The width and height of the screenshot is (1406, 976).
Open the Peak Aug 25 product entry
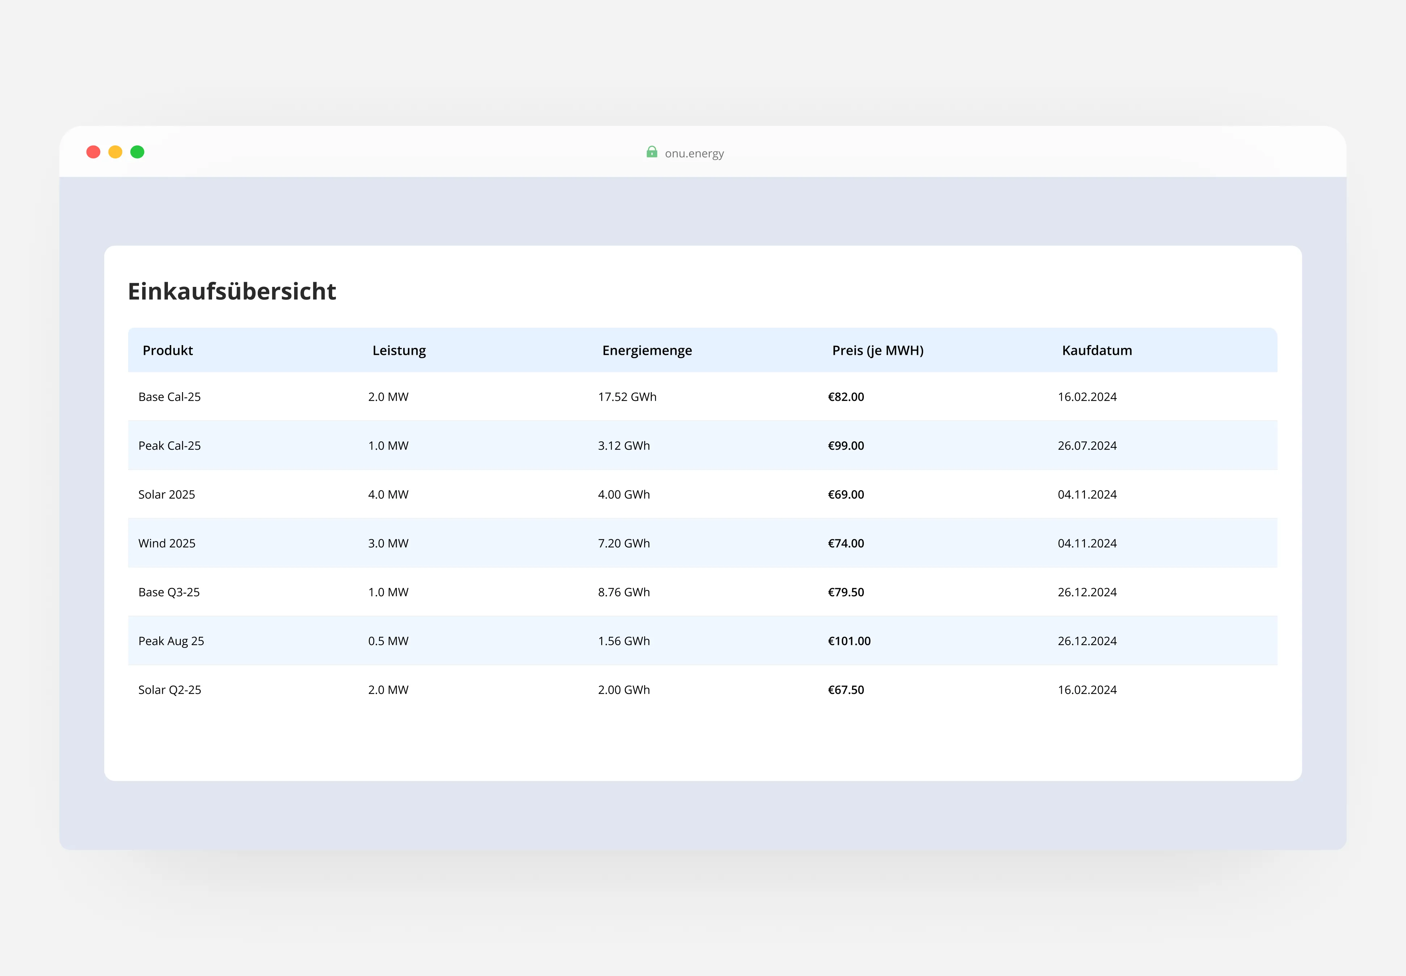[171, 640]
